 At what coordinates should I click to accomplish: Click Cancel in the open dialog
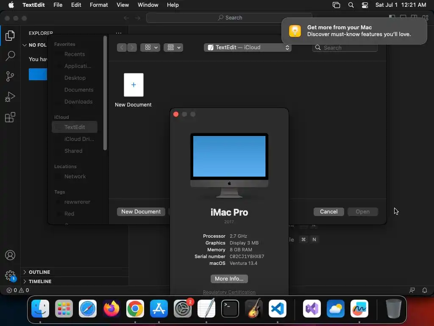pyautogui.click(x=328, y=211)
